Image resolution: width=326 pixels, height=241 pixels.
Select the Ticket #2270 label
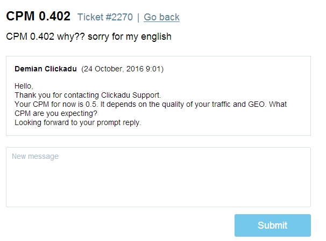pos(104,17)
